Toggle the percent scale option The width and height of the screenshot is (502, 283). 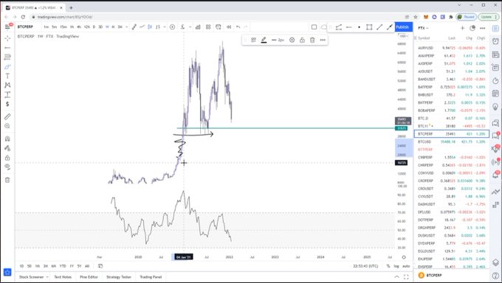point(388,266)
